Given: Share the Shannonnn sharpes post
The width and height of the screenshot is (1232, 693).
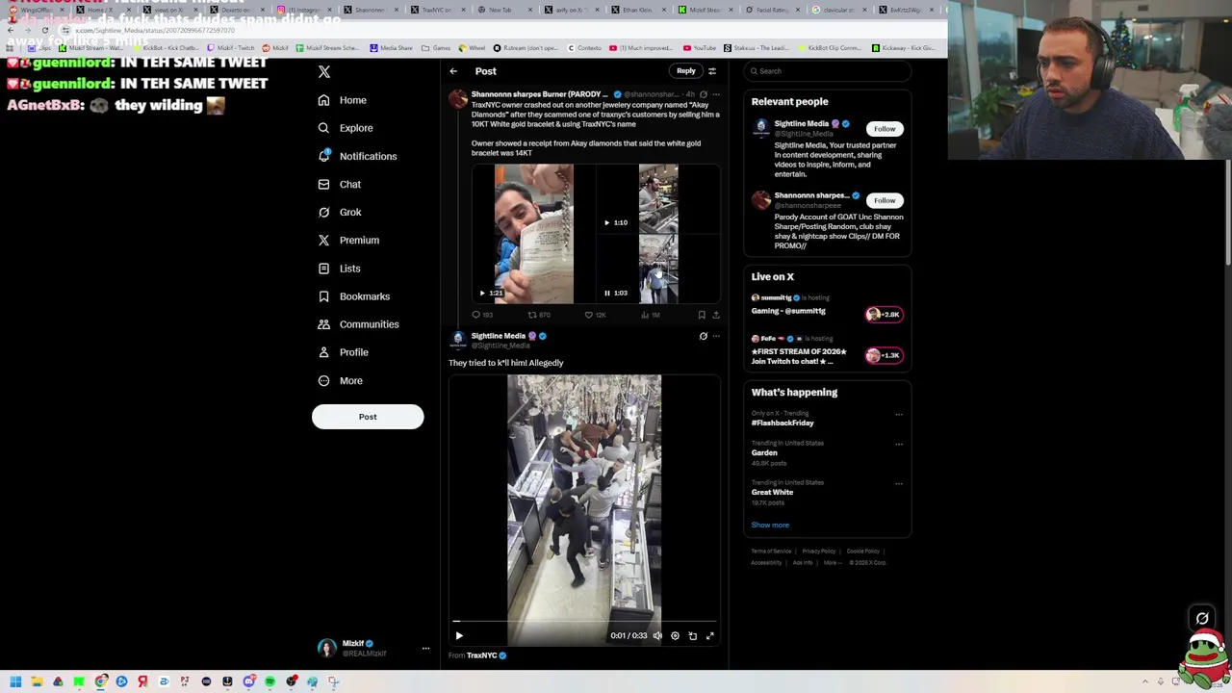Looking at the screenshot, I should (715, 315).
